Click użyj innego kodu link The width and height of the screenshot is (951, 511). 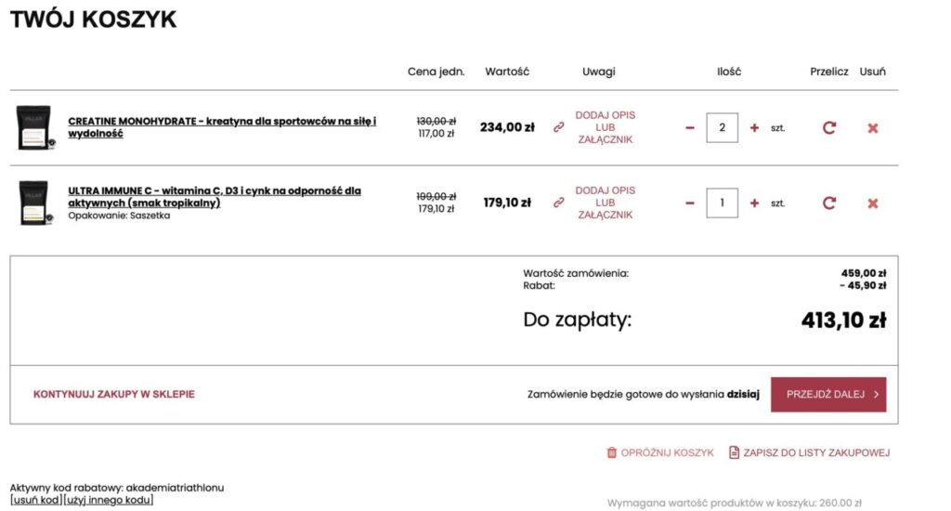pos(109,500)
